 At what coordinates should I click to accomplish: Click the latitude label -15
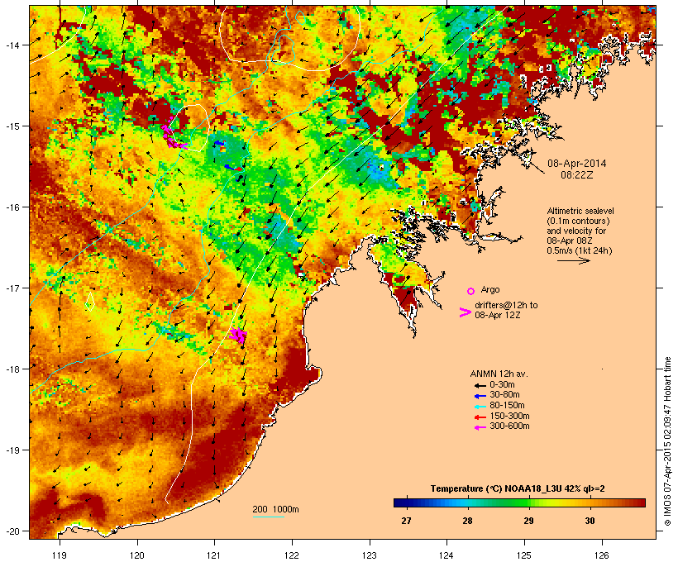pyautogui.click(x=13, y=126)
